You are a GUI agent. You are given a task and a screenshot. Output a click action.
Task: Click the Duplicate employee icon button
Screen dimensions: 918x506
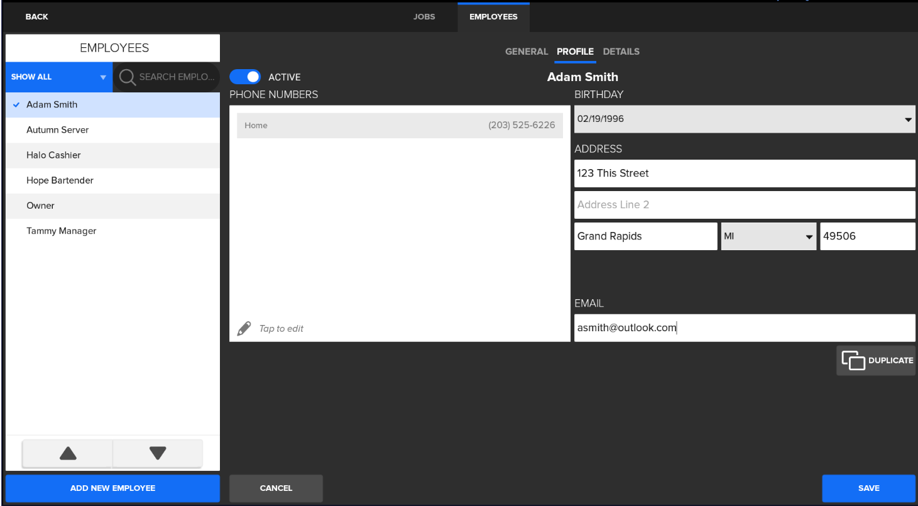coord(875,361)
